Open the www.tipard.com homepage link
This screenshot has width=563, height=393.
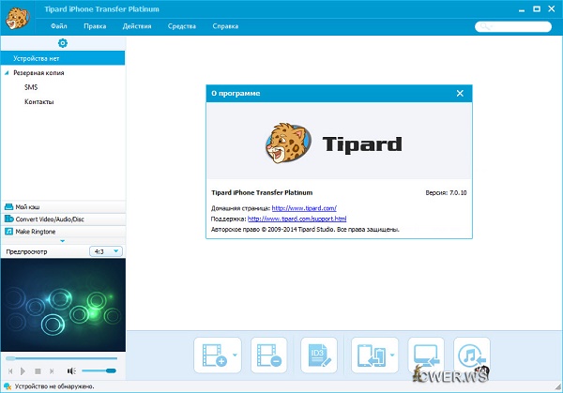click(x=304, y=207)
